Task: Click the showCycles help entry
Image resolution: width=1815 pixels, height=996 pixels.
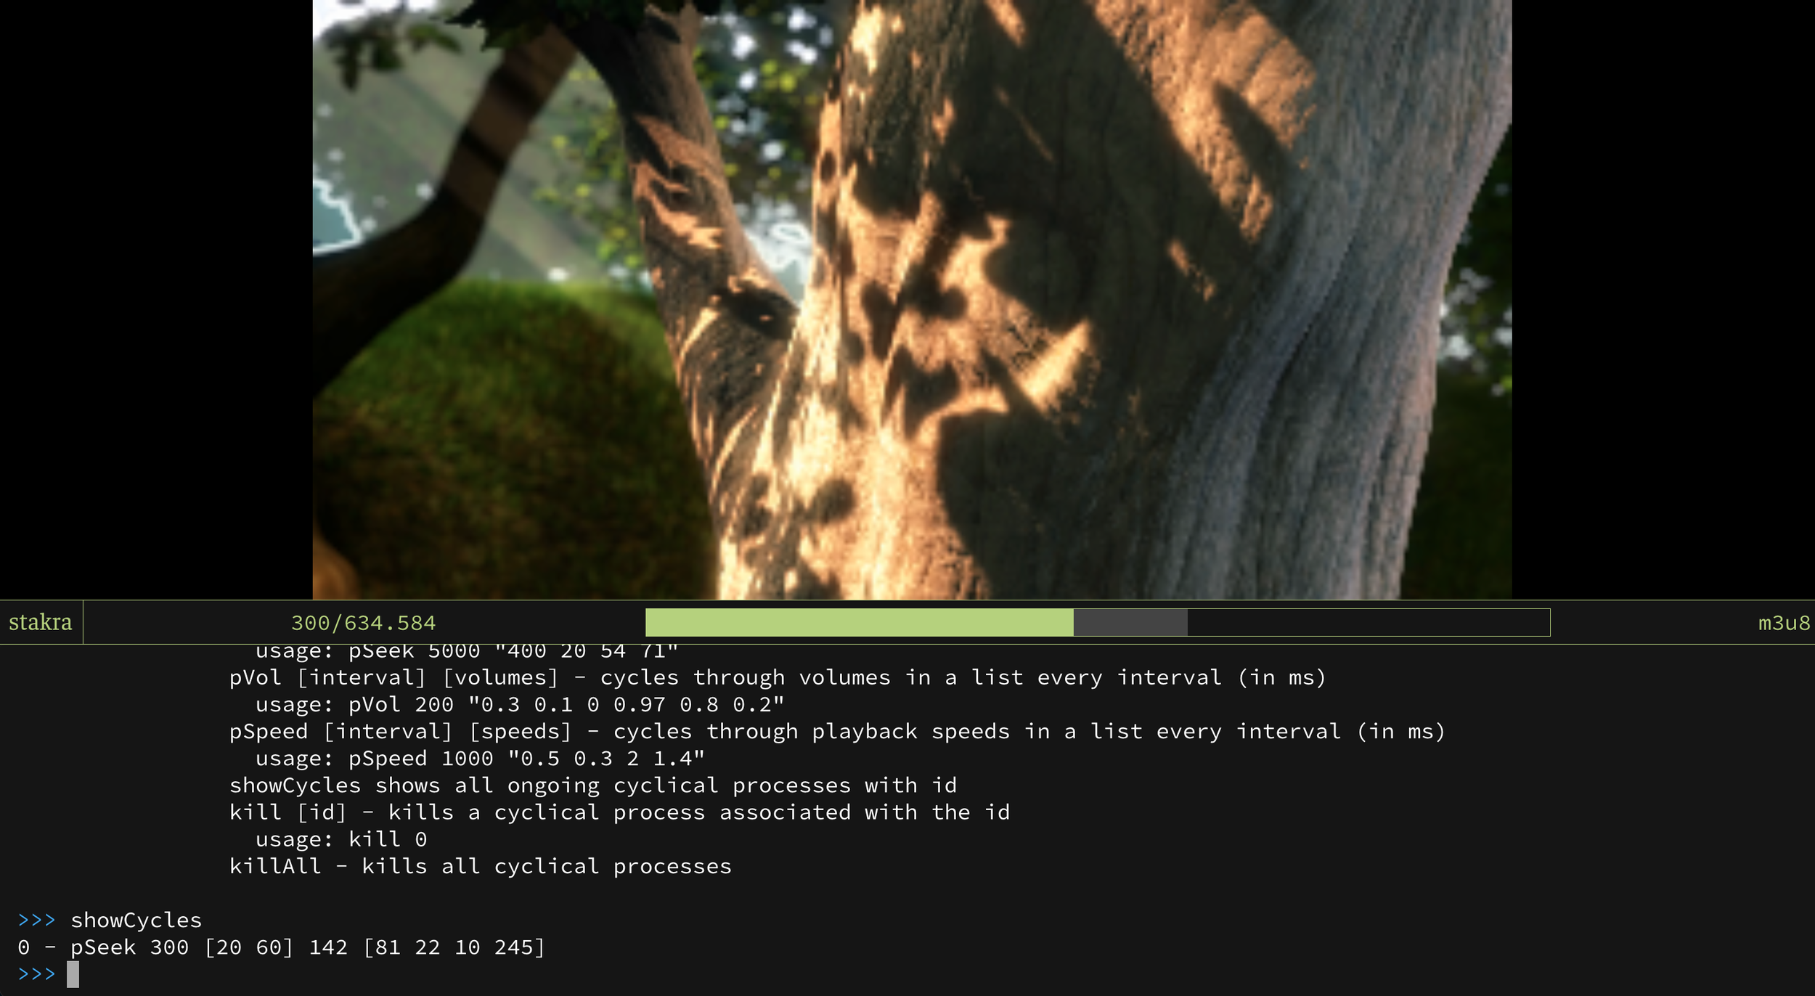Action: click(592, 785)
